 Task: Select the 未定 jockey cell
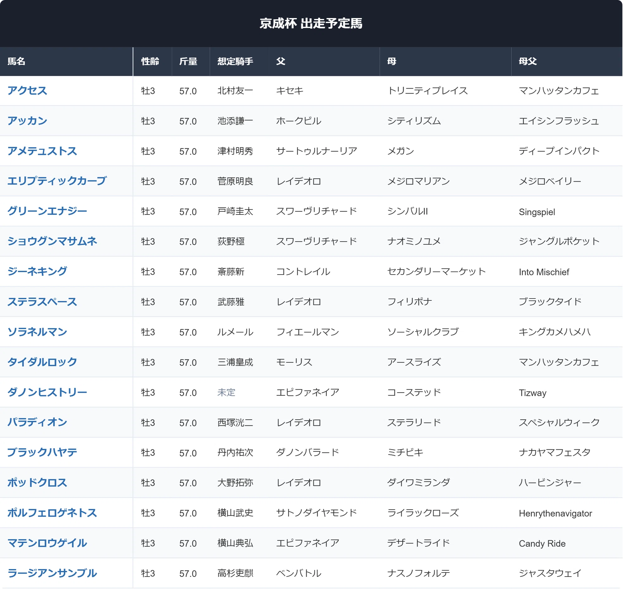pyautogui.click(x=226, y=393)
